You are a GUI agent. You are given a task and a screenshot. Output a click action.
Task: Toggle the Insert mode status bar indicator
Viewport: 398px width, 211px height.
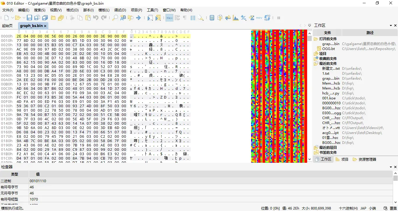point(393,208)
